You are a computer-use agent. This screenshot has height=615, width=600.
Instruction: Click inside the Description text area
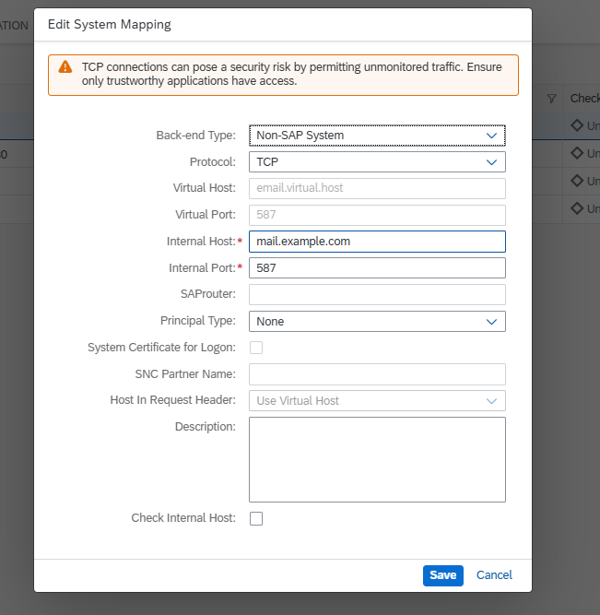377,460
